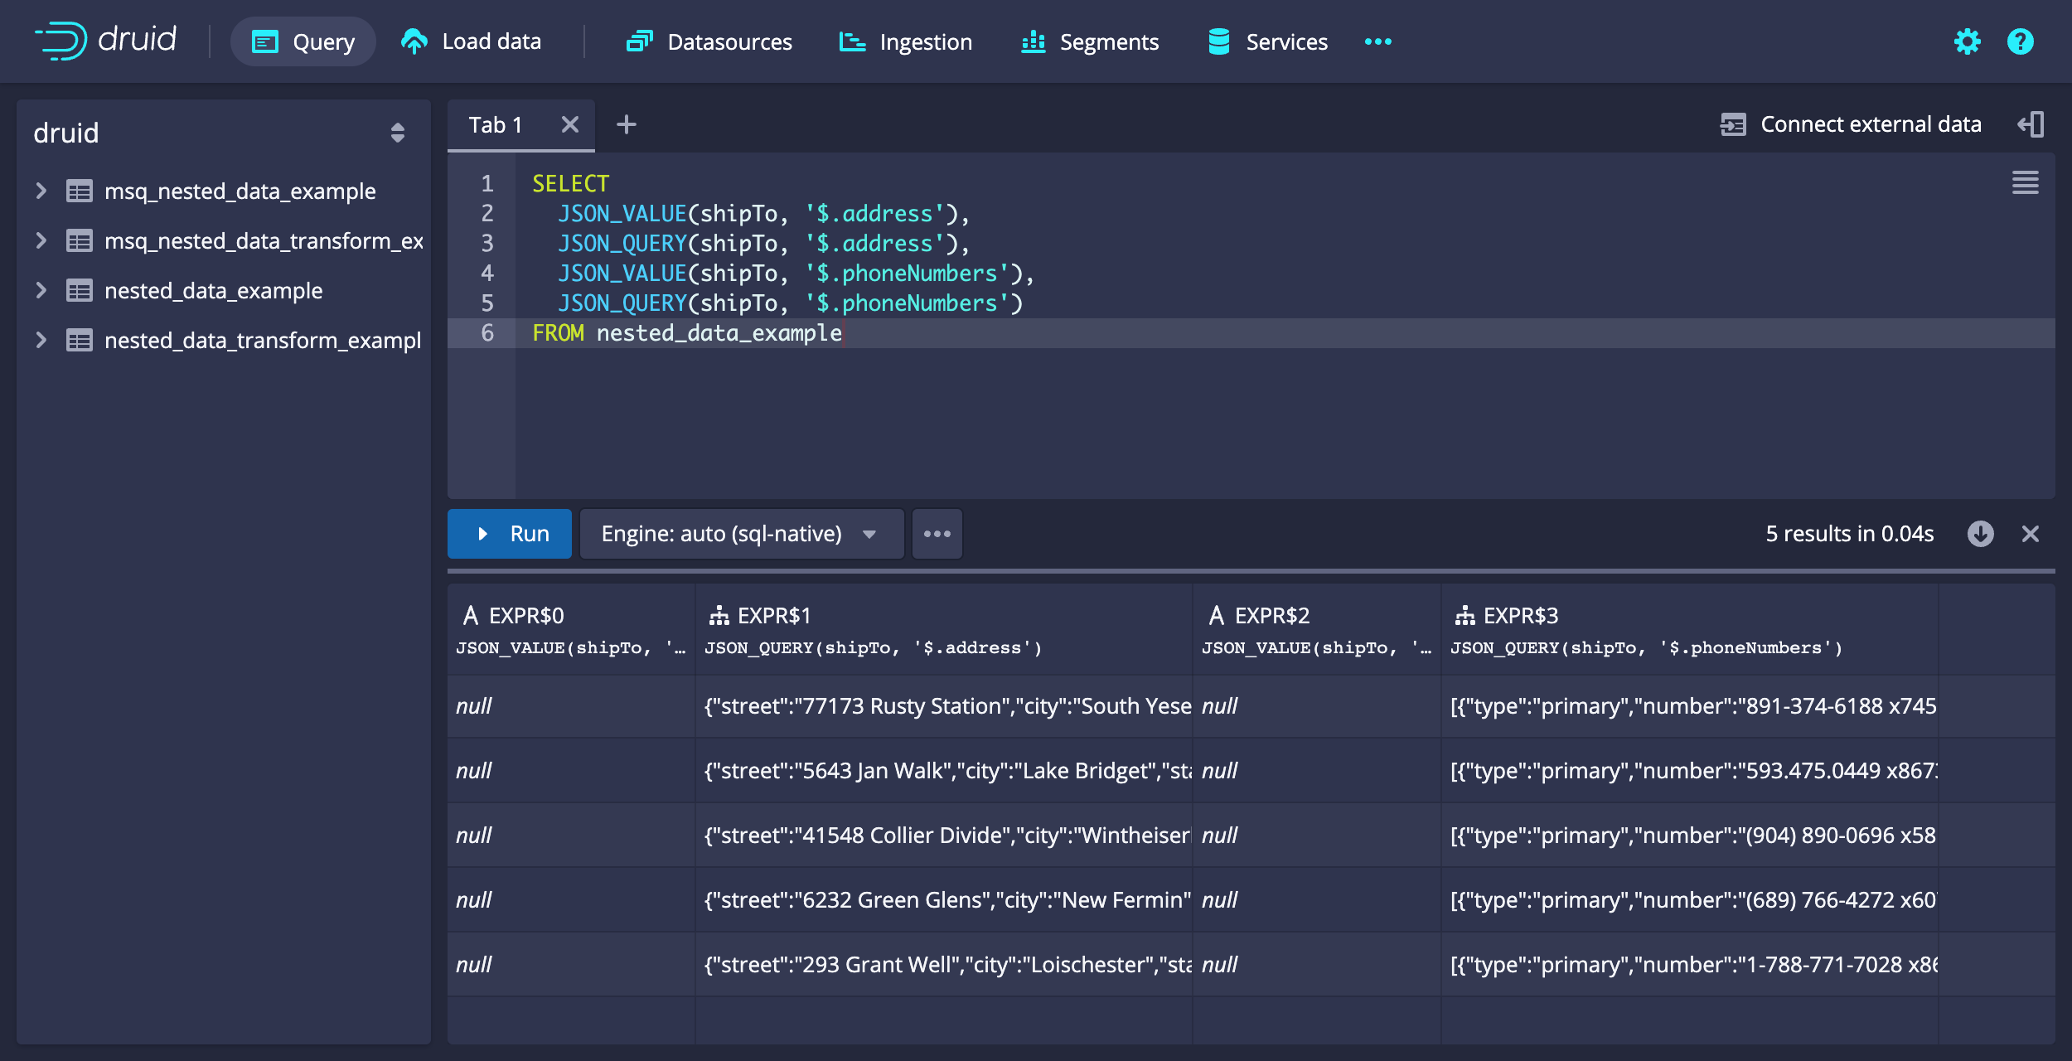2072x1061 pixels.
Task: Dismiss Tab 1 with its close button
Action: 571,124
